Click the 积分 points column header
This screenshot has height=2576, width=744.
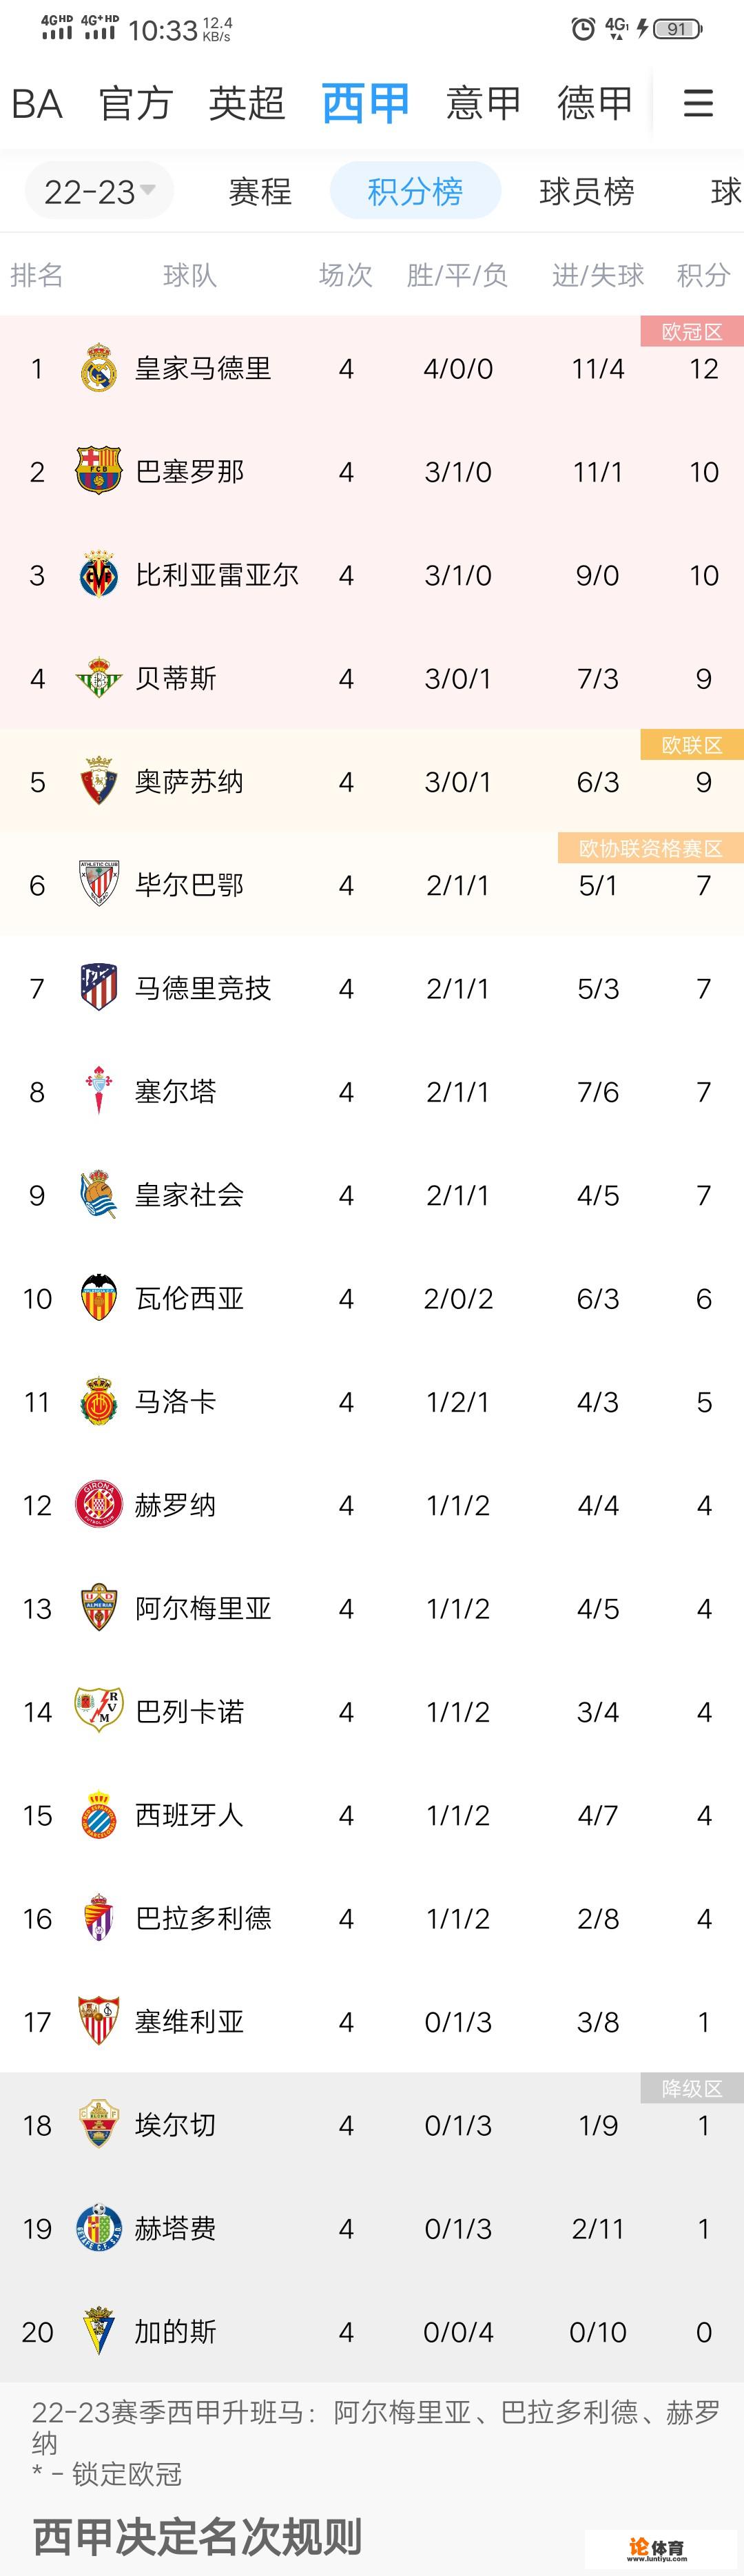pyautogui.click(x=703, y=275)
